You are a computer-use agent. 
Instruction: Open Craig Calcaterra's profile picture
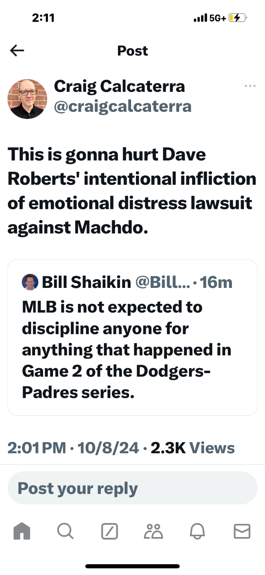[x=27, y=99]
